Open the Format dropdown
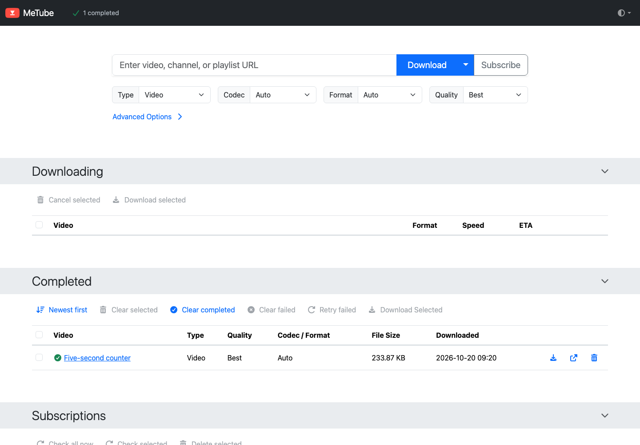The width and height of the screenshot is (640, 445). point(390,95)
